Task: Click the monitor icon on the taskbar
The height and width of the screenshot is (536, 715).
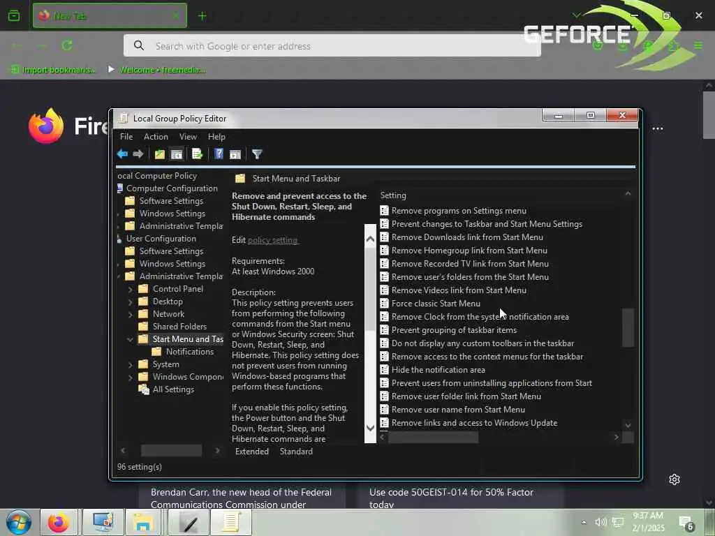Action: click(x=103, y=522)
